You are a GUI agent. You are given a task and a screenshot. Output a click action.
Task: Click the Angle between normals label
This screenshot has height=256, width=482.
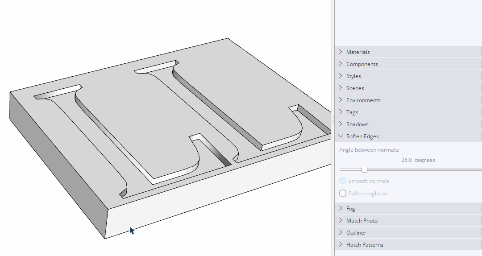(369, 150)
